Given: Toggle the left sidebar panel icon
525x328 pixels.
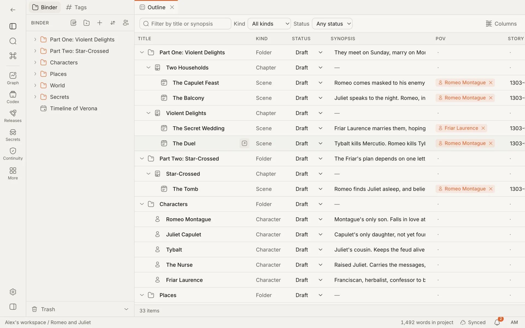Looking at the screenshot, I should 13,26.
